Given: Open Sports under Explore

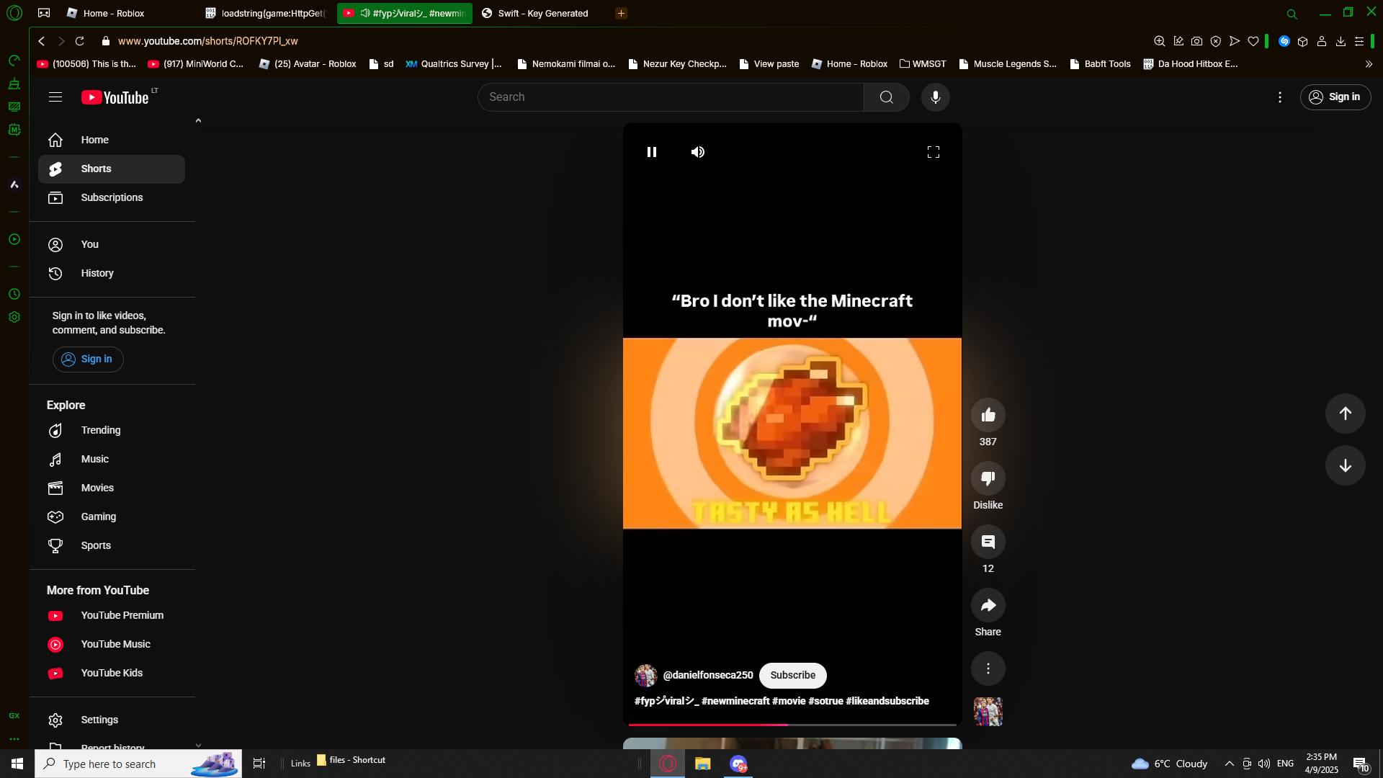Looking at the screenshot, I should [x=112, y=546].
